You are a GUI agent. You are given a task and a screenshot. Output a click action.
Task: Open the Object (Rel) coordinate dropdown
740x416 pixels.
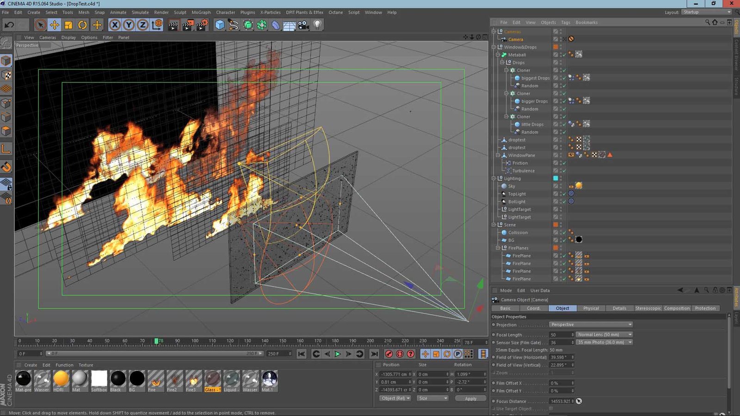(x=395, y=398)
